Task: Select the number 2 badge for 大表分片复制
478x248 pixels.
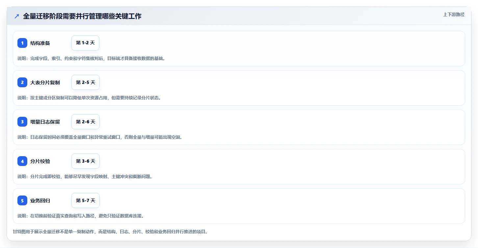Action: point(22,82)
